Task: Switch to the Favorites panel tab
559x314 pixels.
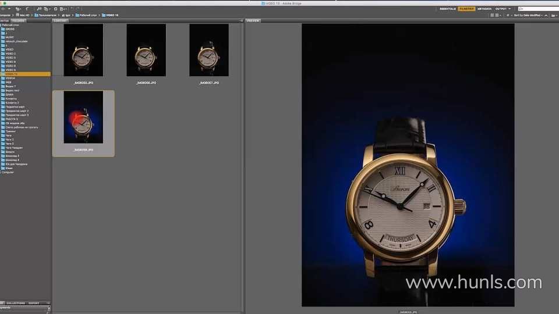Action: click(4, 21)
